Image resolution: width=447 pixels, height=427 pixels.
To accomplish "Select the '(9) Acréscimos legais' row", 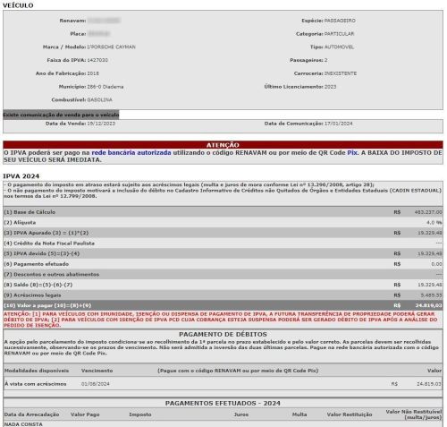I will (223, 295).
